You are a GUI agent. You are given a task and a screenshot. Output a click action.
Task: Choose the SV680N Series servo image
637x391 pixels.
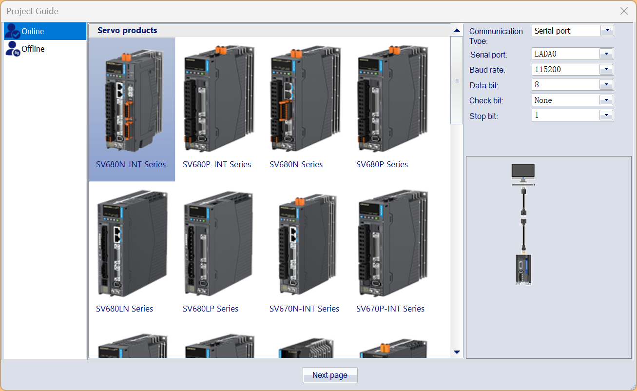pos(306,99)
